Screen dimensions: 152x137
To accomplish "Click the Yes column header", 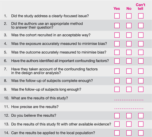I will [x=117, y=8].
